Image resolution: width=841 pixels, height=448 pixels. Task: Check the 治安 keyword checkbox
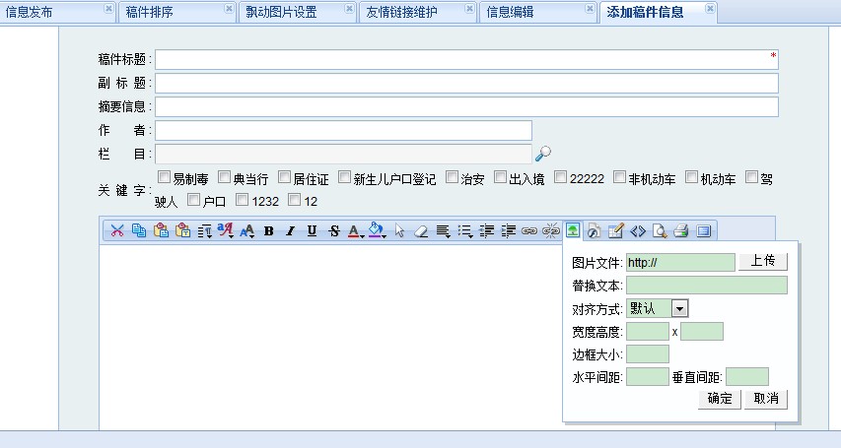coord(453,177)
